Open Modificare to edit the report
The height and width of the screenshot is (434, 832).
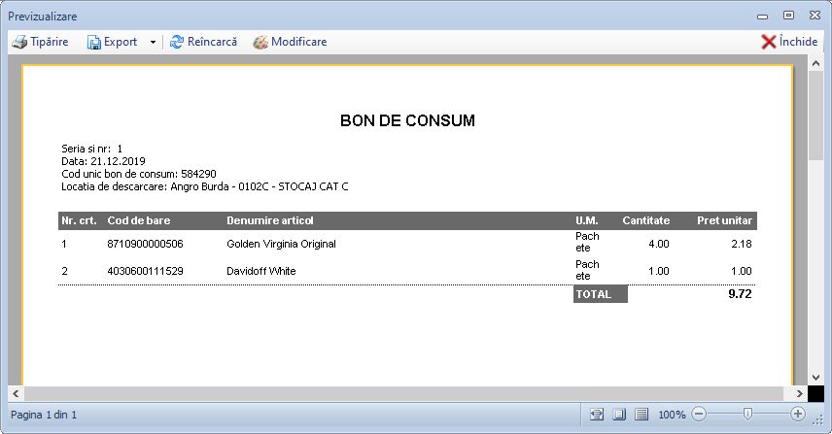pos(290,43)
